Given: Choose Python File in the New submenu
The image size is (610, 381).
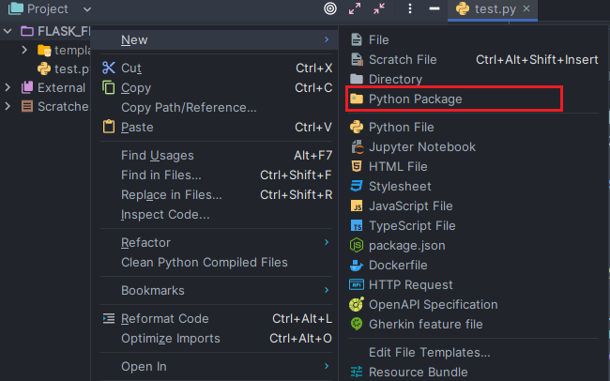Looking at the screenshot, I should [401, 127].
